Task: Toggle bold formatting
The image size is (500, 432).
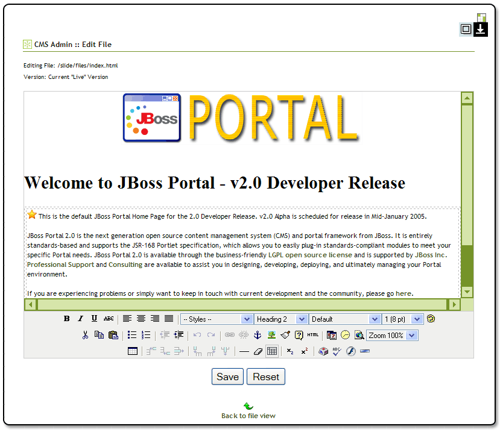Action: 67,319
